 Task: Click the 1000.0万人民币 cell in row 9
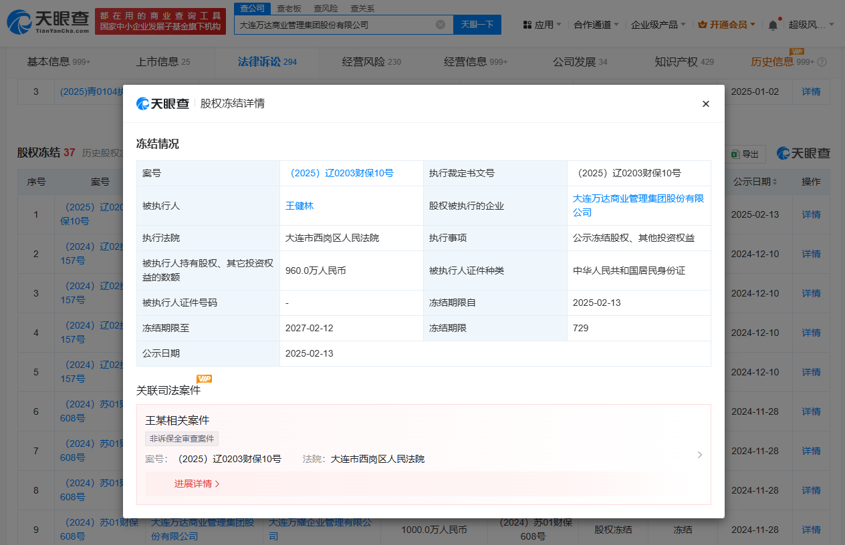coord(434,530)
